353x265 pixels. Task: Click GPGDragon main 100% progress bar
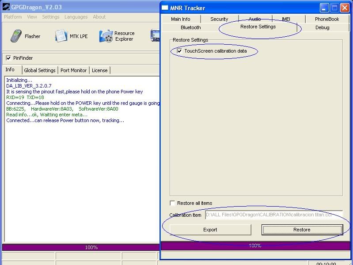tap(81, 247)
